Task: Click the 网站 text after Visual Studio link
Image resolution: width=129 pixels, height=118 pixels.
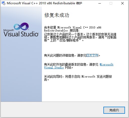Action: 68,67
